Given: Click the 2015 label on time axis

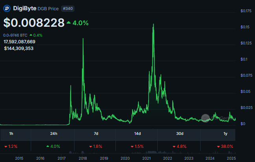Looking at the screenshot, I should click(19, 158).
